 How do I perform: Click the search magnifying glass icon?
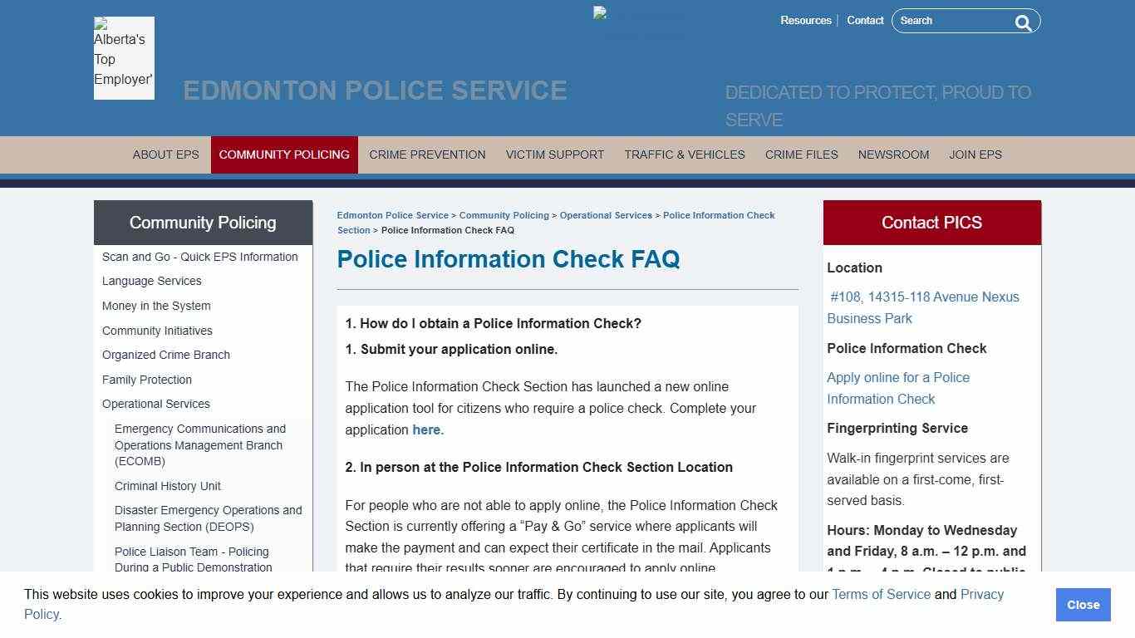point(1023,22)
